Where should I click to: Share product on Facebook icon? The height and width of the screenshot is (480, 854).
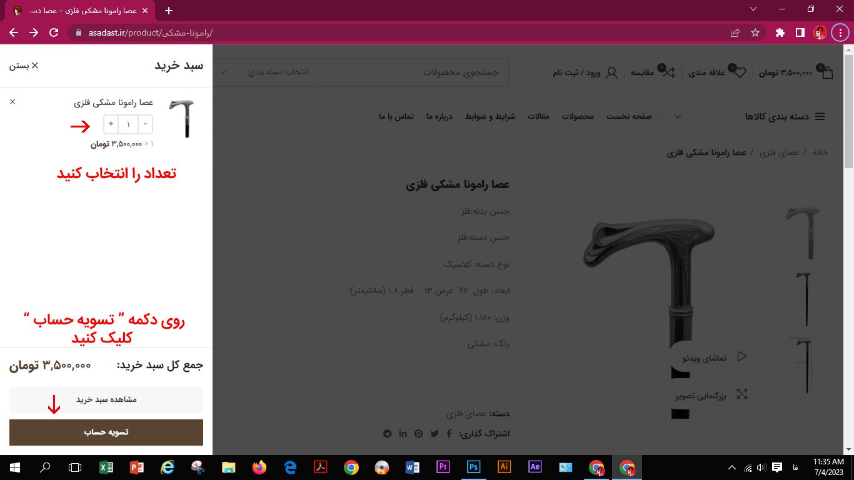[449, 434]
